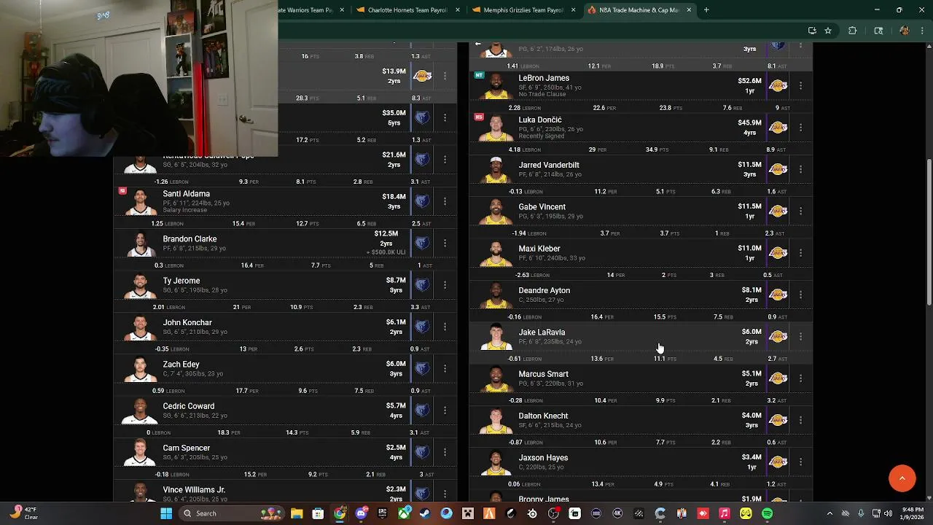Open the three-dot menu for Ty Jerome
This screenshot has width=933, height=525.
tap(445, 285)
